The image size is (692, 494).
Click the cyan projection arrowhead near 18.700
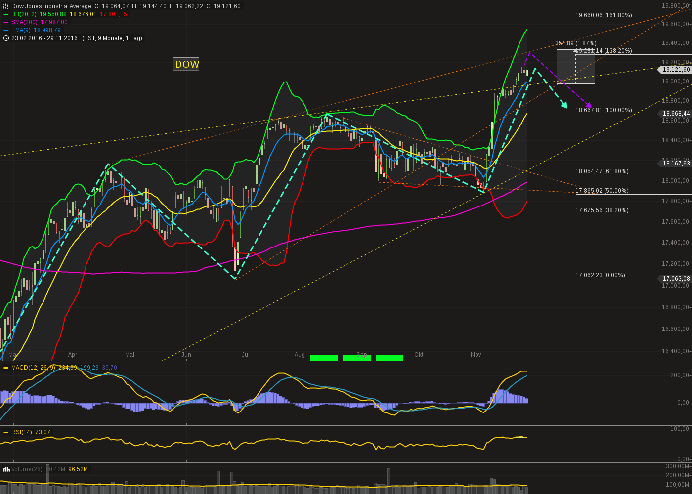tap(564, 104)
